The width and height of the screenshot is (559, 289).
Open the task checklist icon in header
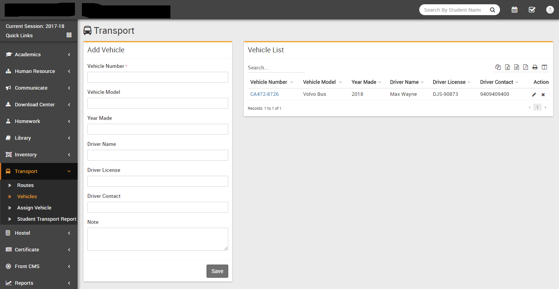click(x=532, y=10)
